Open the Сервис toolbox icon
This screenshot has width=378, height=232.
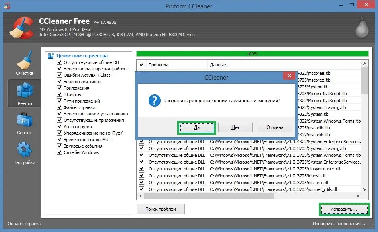coord(24,120)
